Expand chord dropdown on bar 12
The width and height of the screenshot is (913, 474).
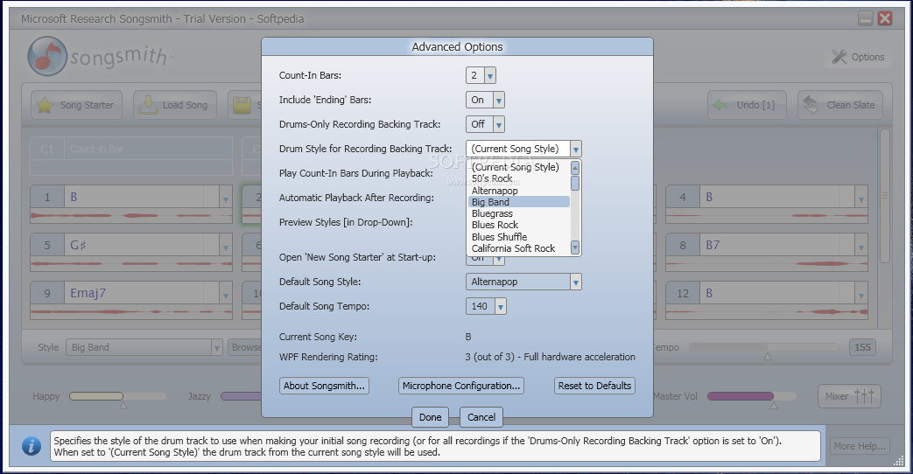tap(860, 295)
